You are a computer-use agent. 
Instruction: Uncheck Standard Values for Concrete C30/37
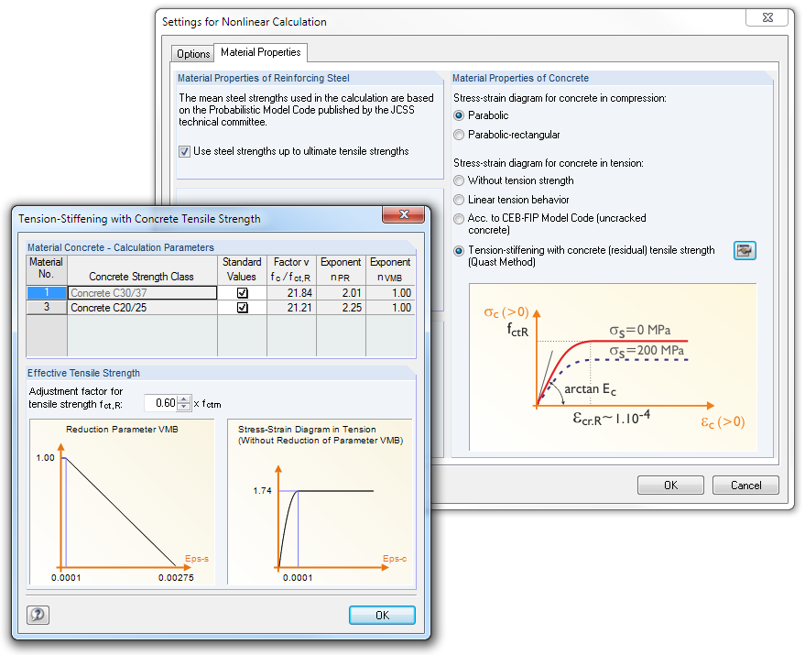click(242, 291)
